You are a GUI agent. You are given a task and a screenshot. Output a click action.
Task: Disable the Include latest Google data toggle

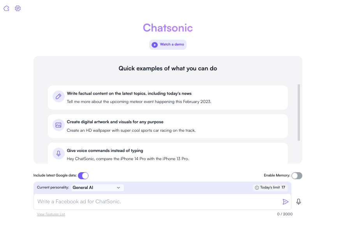click(83, 175)
